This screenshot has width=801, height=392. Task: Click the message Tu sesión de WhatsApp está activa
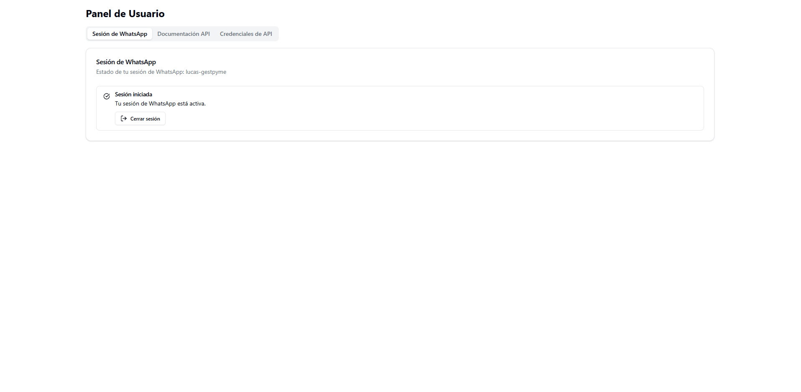click(x=160, y=103)
